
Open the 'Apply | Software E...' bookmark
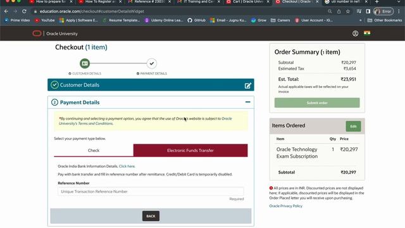78,20
